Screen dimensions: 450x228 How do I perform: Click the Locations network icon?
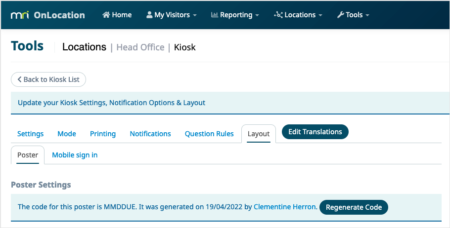click(278, 15)
